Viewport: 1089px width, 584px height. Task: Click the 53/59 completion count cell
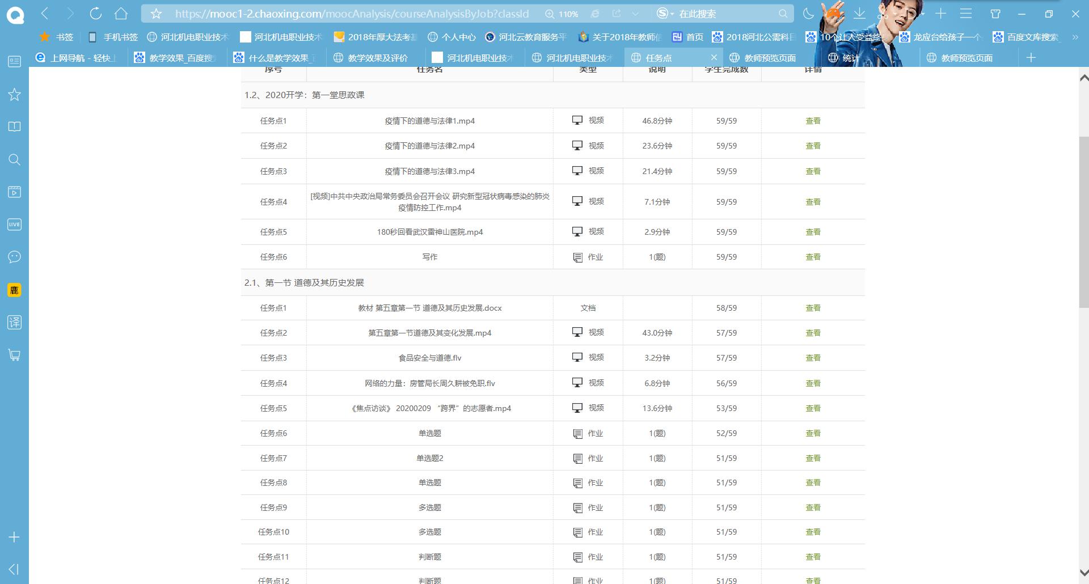click(x=727, y=408)
